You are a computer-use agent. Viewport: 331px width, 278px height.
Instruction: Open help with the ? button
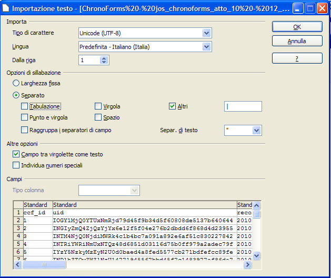[297, 58]
